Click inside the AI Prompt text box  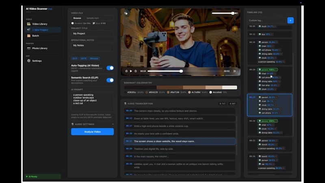[x=92, y=101]
